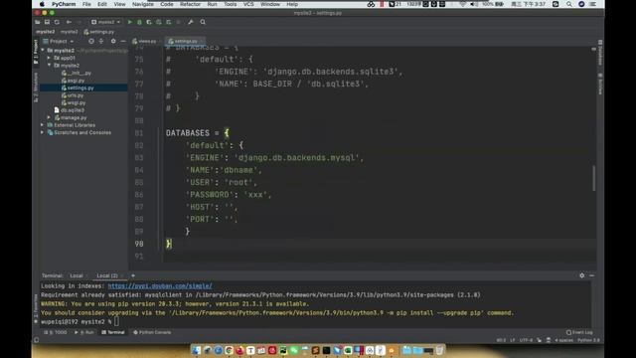Open the Tools menu
636x358 pixels.
click(x=231, y=4)
